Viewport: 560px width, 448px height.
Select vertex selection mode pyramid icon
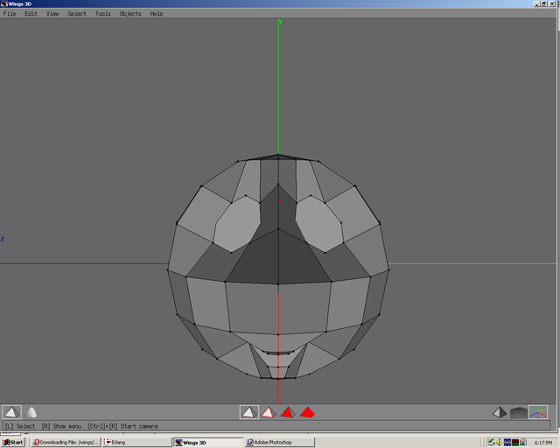coord(249,412)
